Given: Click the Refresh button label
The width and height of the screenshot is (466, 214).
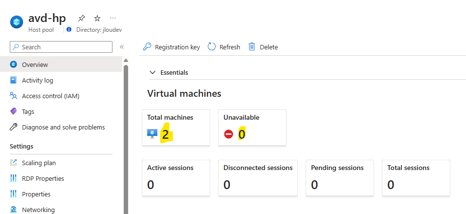Looking at the screenshot, I should [x=230, y=47].
